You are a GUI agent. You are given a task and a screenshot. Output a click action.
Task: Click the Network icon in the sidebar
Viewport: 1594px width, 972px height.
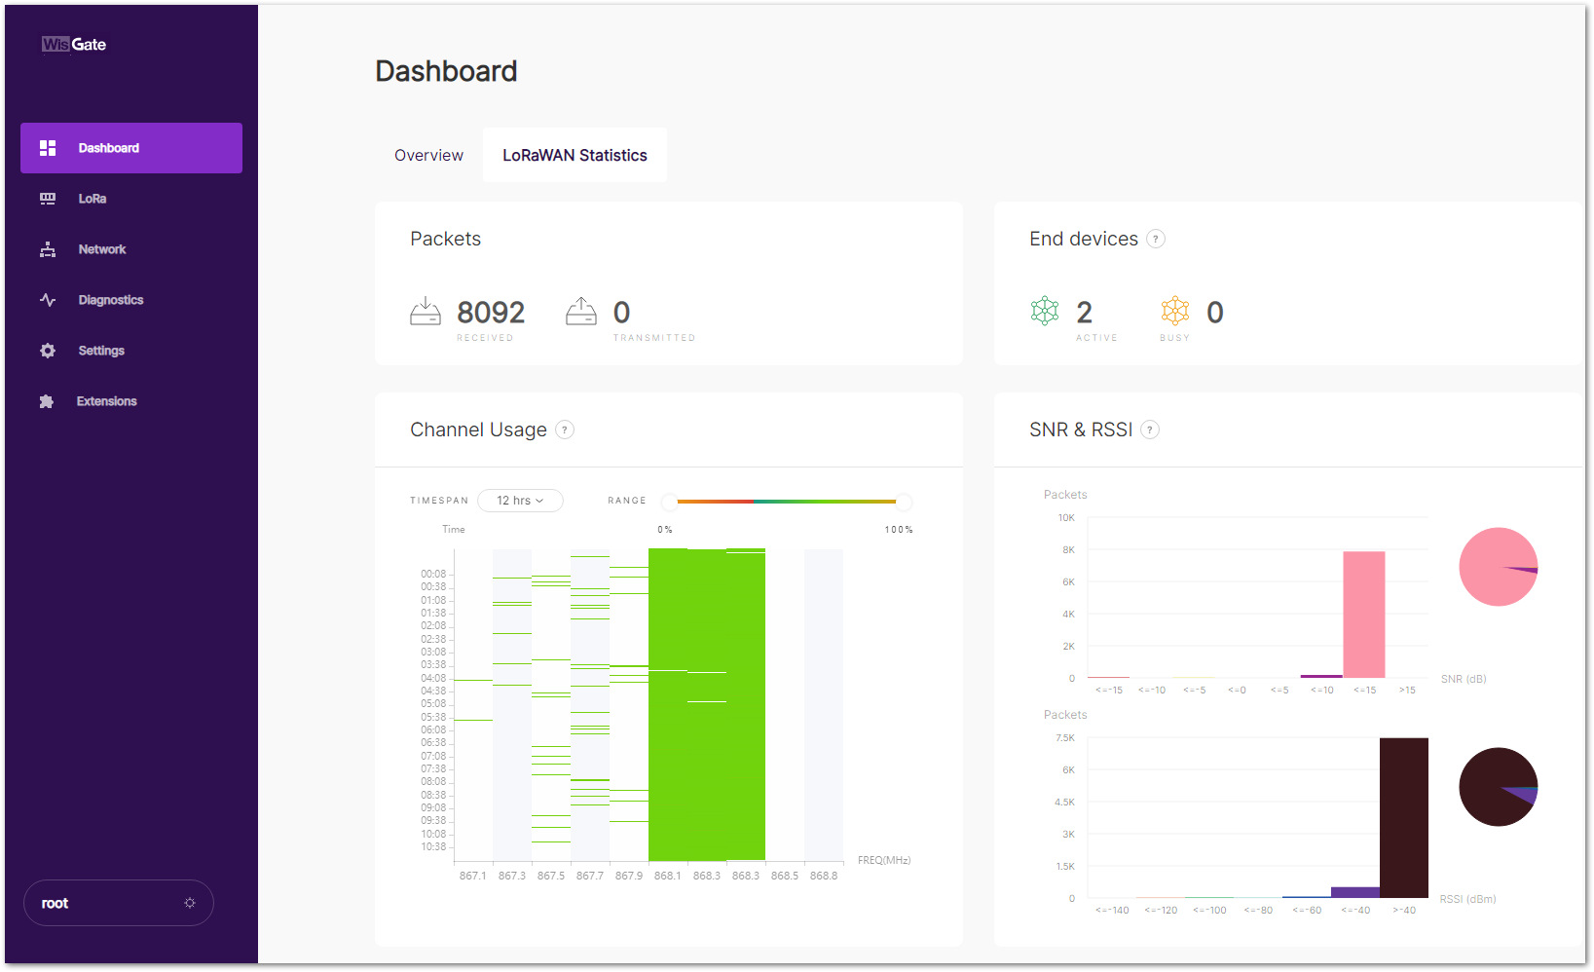[x=48, y=248]
